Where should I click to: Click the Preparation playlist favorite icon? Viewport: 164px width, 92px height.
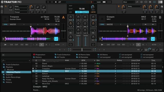click(x=34, y=54)
